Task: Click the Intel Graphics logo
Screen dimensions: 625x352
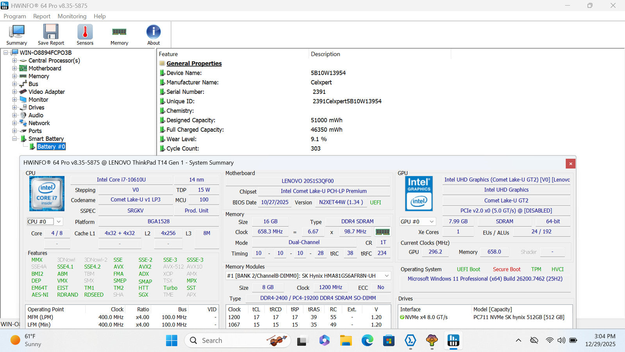Action: [x=418, y=194]
